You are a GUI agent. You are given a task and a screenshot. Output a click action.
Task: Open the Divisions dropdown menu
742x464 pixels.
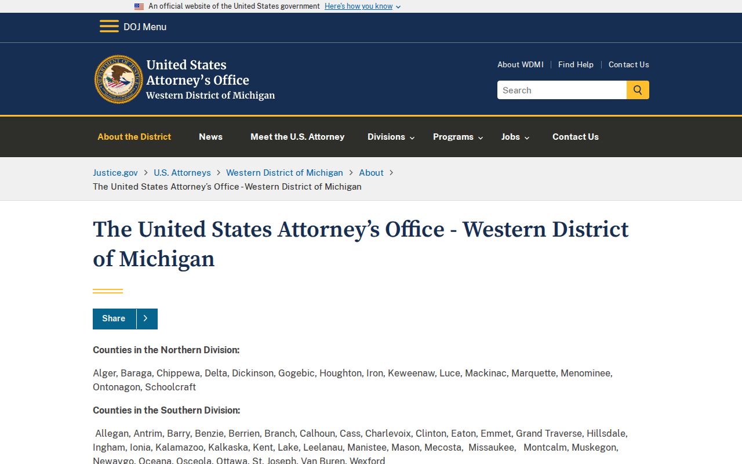point(391,137)
